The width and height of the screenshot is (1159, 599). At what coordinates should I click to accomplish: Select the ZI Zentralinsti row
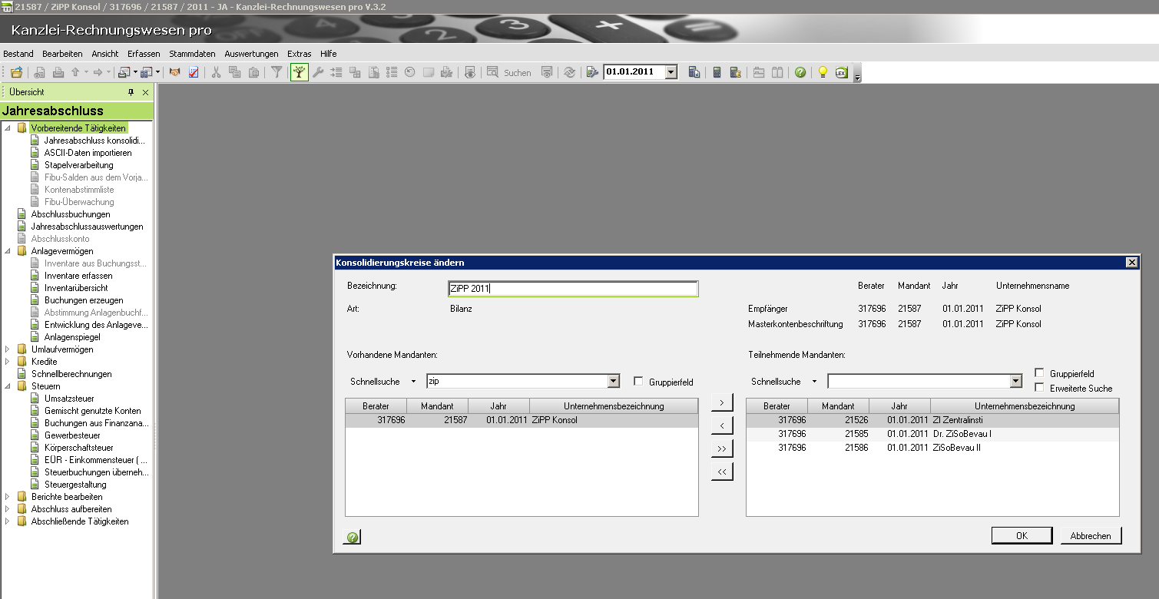(x=932, y=420)
